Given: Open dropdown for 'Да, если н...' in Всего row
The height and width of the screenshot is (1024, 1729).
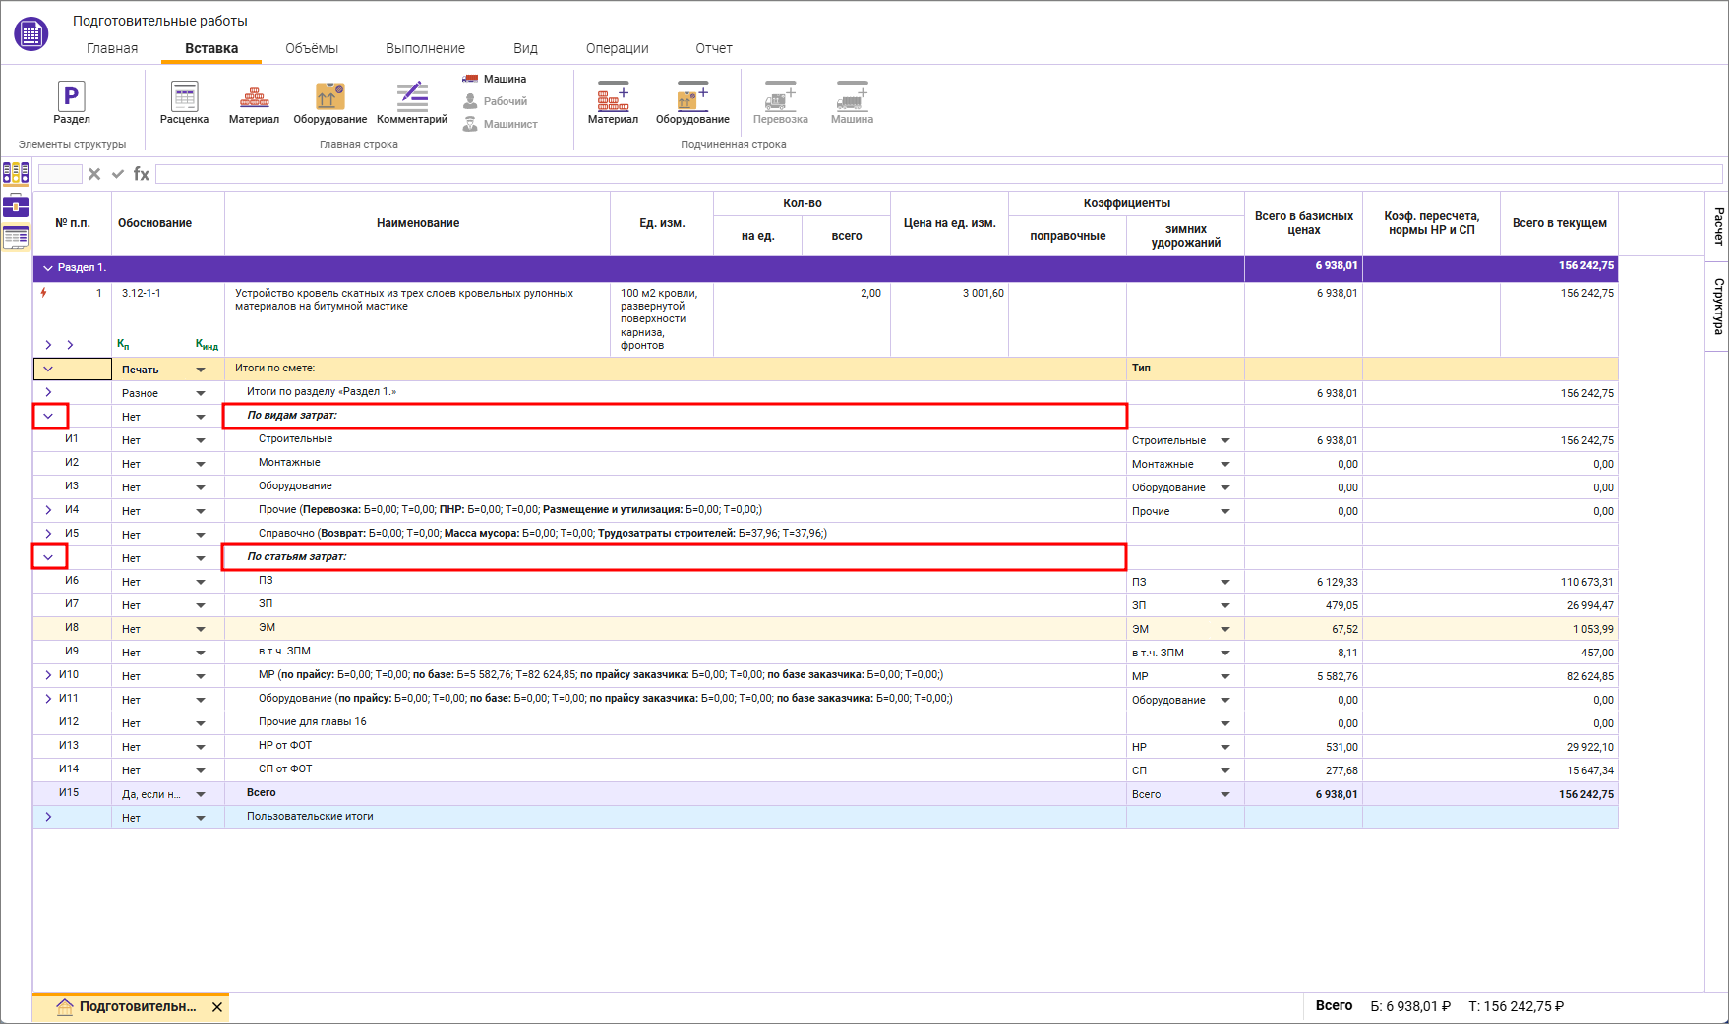Looking at the screenshot, I should click(x=201, y=794).
